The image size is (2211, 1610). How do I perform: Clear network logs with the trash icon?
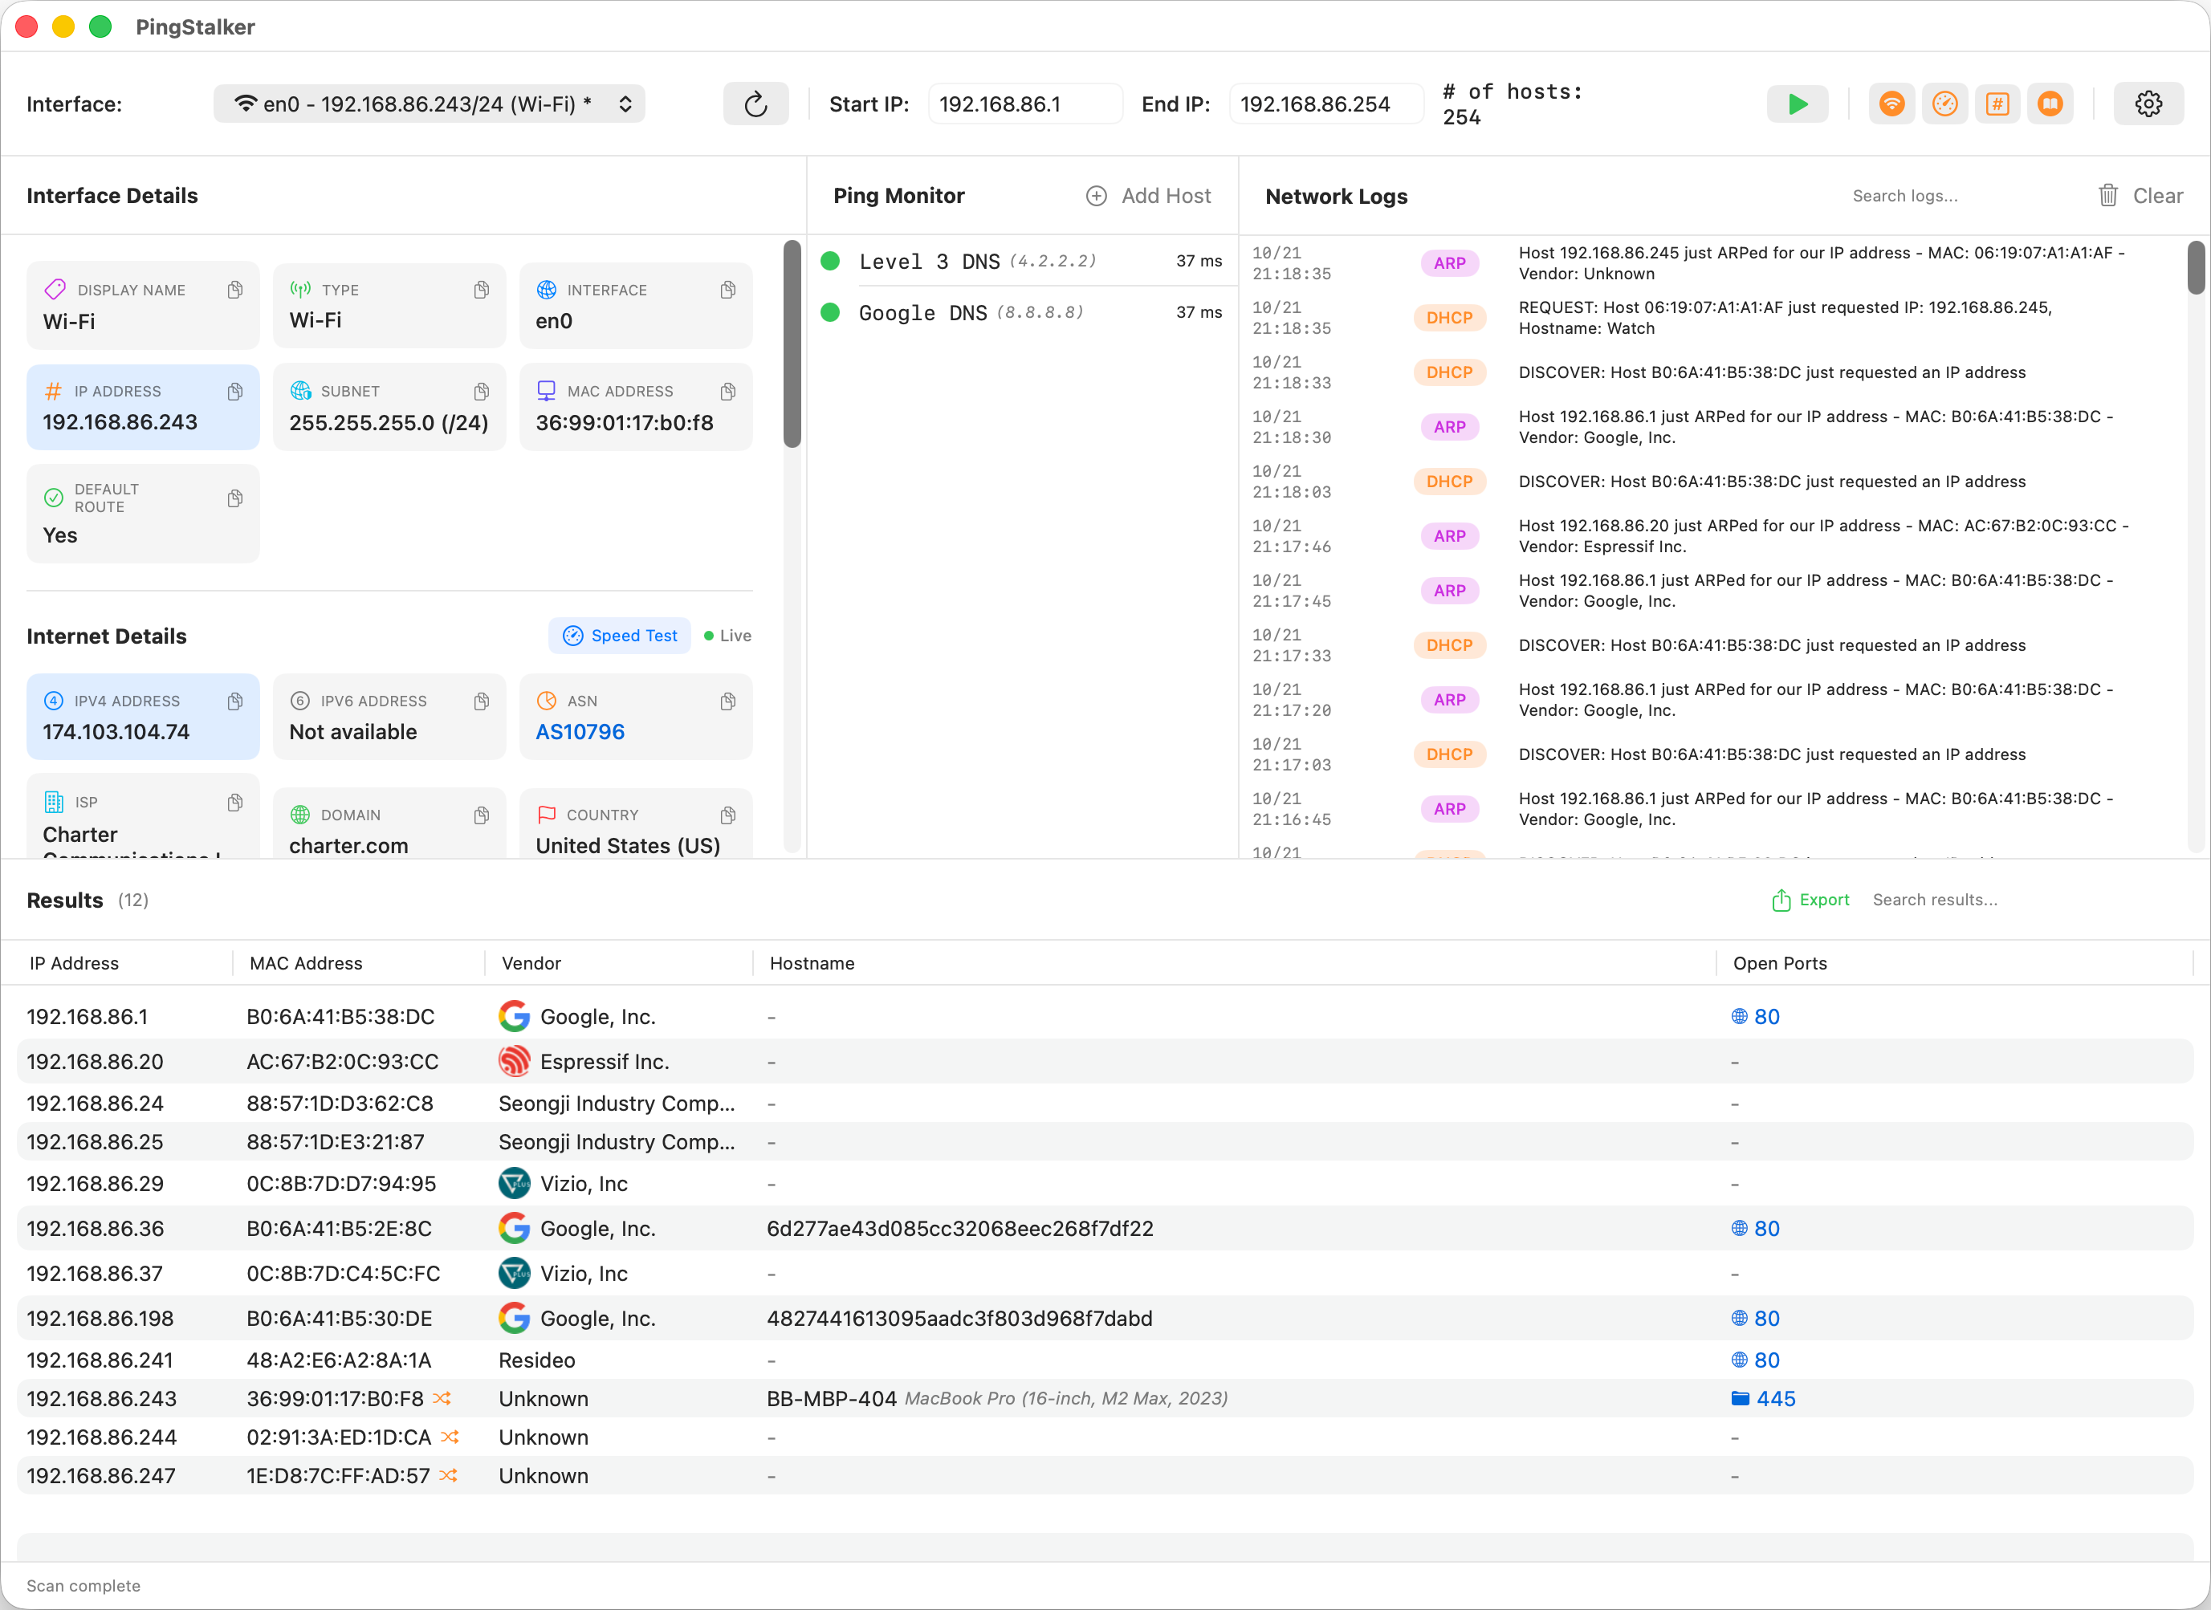(2107, 196)
